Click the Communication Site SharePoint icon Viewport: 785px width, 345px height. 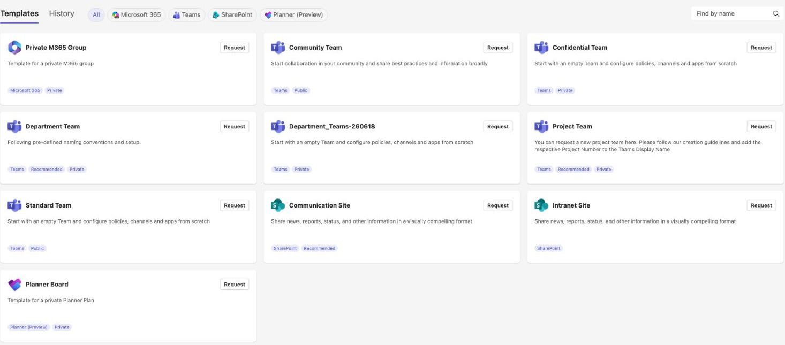tap(278, 205)
